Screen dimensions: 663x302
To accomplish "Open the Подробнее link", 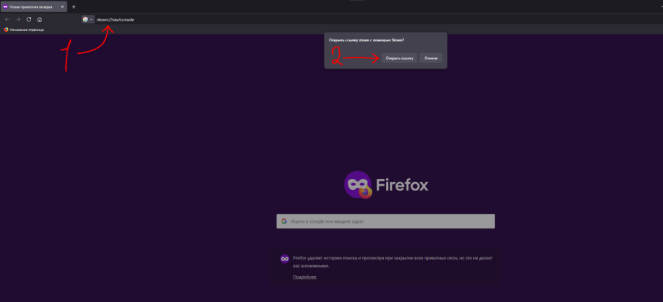I will (304, 277).
